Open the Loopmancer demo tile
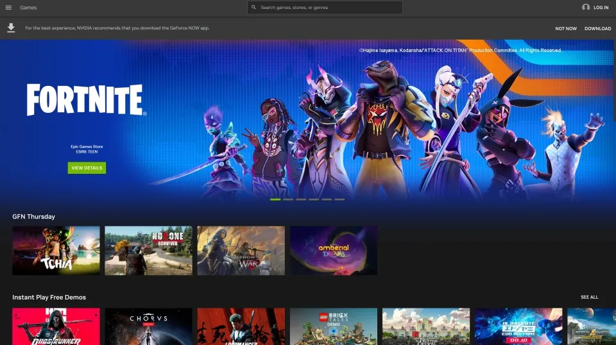The image size is (616, 345). [x=241, y=326]
